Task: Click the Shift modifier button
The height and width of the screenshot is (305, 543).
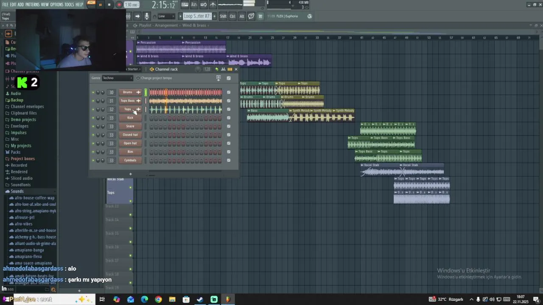Action: click(223, 16)
